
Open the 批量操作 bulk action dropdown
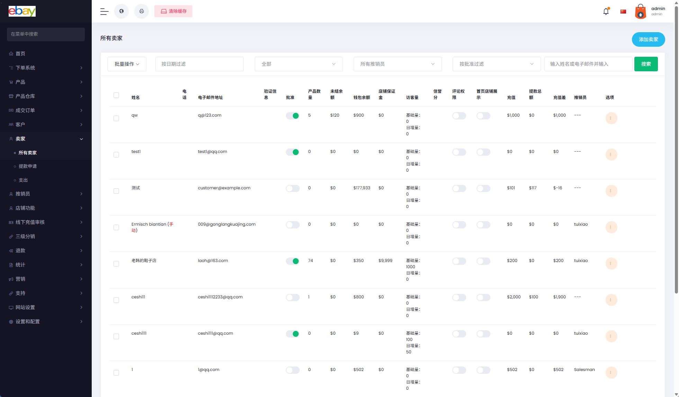tap(127, 64)
